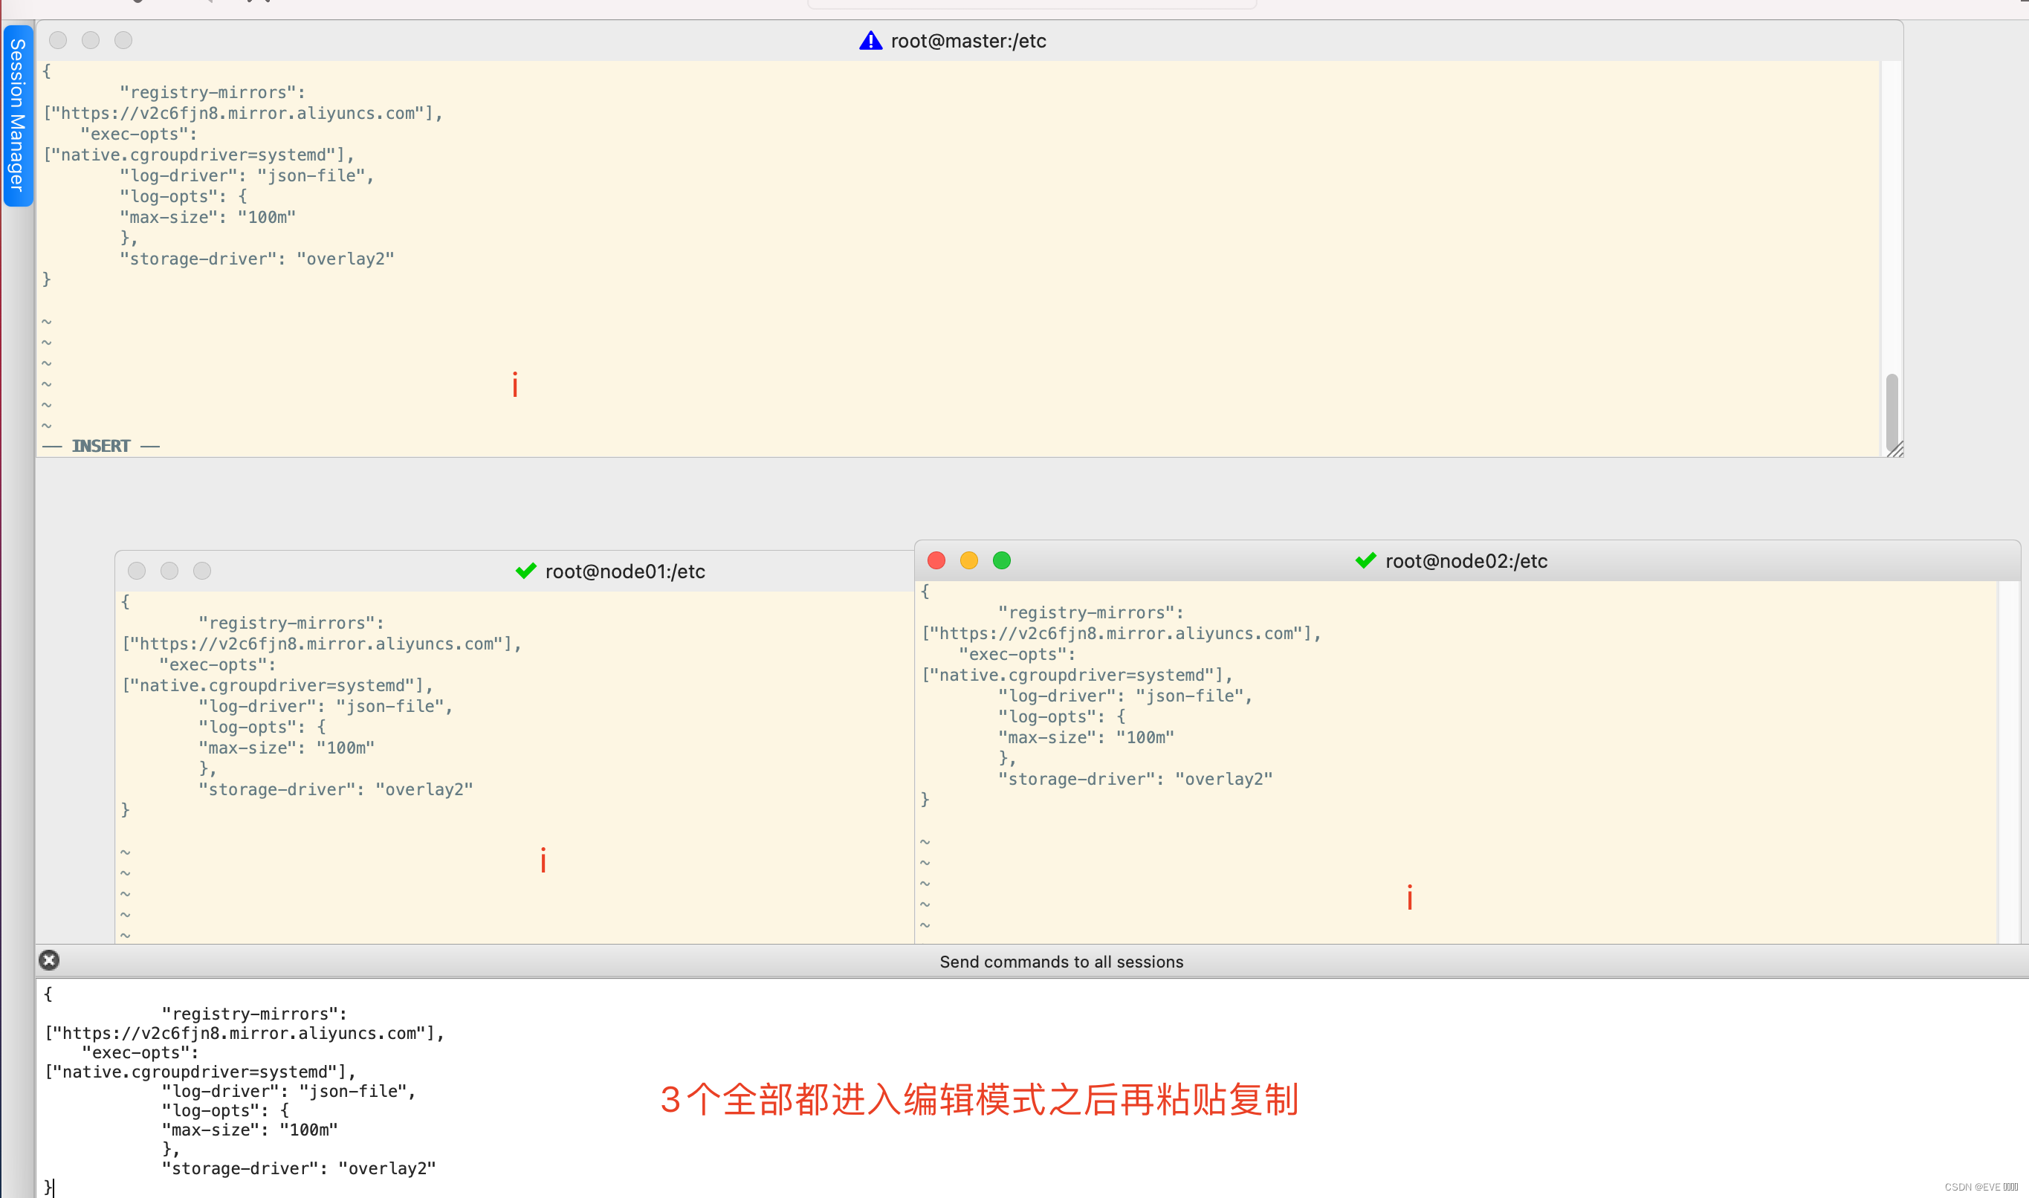The image size is (2029, 1198).
Task: Click the aliyuncs mirror URL in master terminal
Action: tap(243, 113)
